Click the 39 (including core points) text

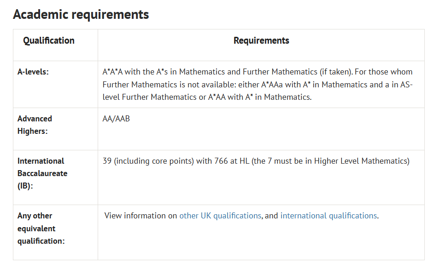(148, 161)
